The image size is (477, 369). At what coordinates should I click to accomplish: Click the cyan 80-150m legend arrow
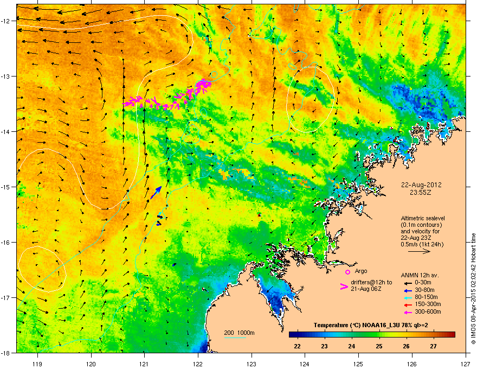(408, 297)
